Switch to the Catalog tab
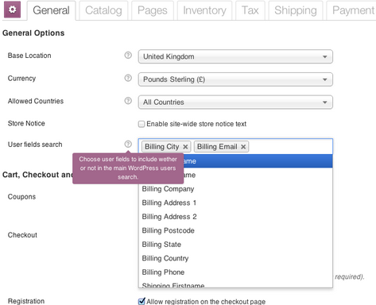Viewport: 376px width, 305px height. pos(103,10)
